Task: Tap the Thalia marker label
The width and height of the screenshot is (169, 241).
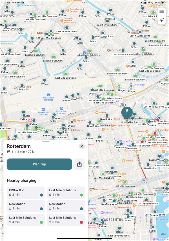Action: click(117, 119)
